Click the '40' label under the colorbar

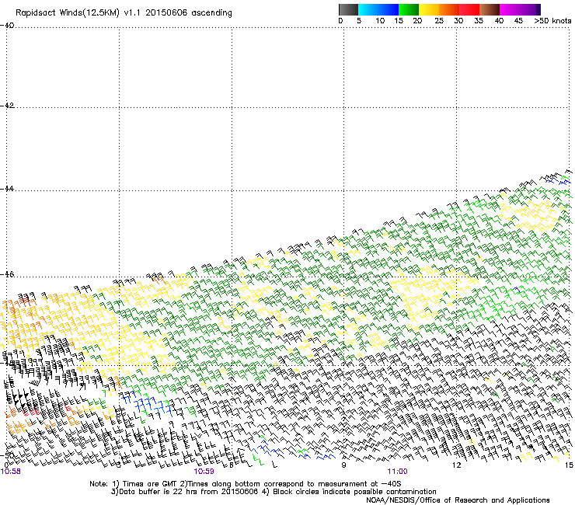[x=499, y=21]
